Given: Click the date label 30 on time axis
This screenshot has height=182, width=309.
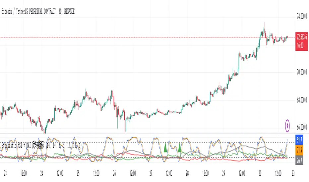Looking at the screenshot, I should coord(260,173).
